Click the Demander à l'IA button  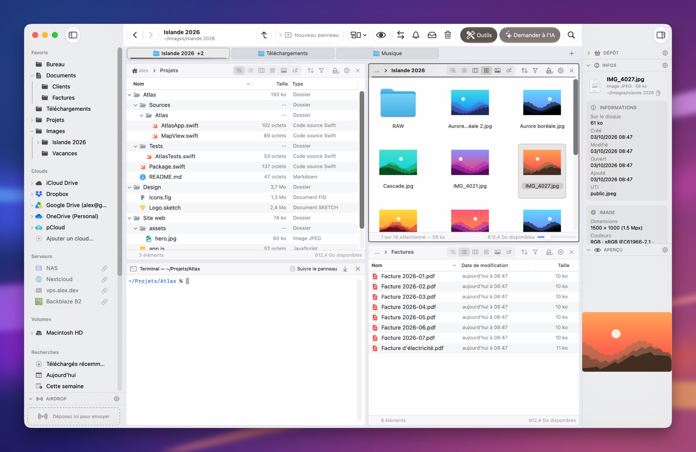(530, 35)
